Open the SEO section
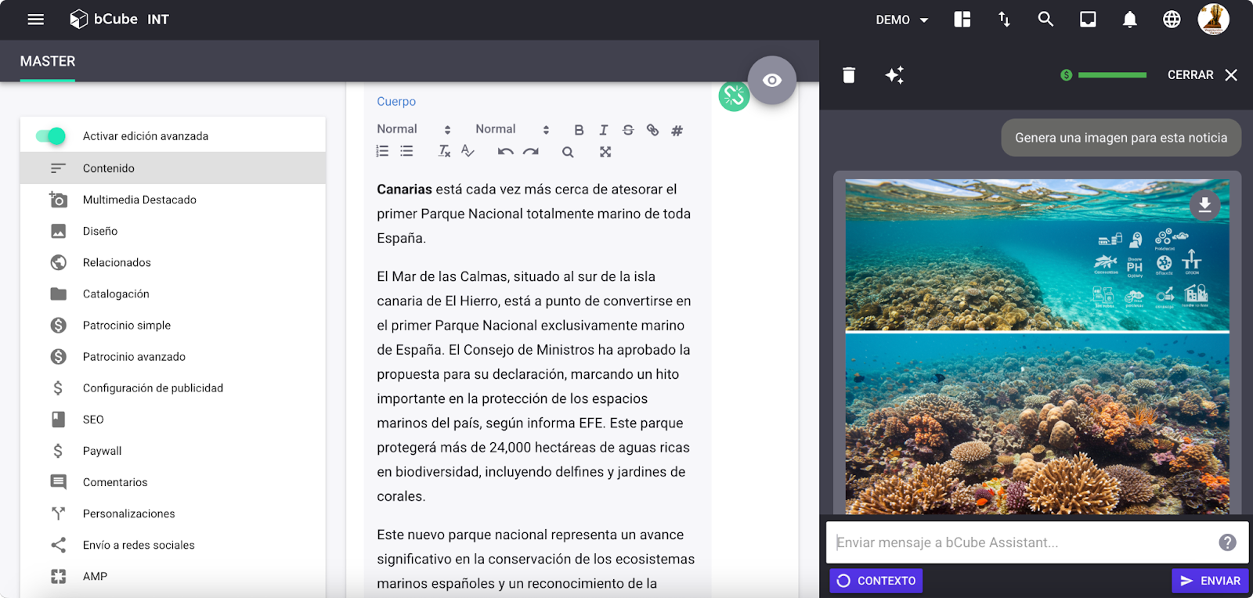The height and width of the screenshot is (598, 1253). (x=93, y=420)
